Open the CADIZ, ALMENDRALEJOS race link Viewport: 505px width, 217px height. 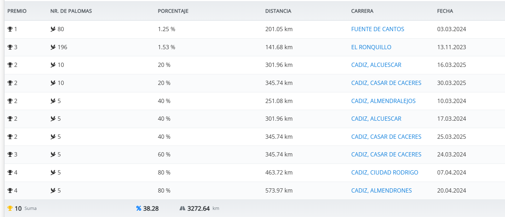click(383, 101)
